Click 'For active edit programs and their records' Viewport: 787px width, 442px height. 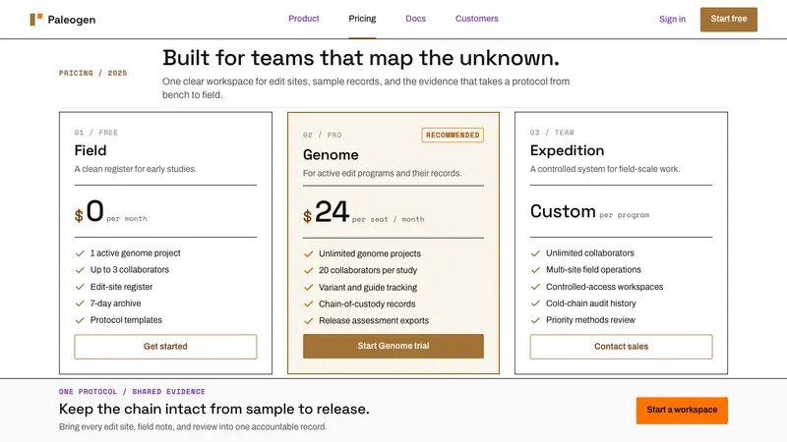coord(383,173)
